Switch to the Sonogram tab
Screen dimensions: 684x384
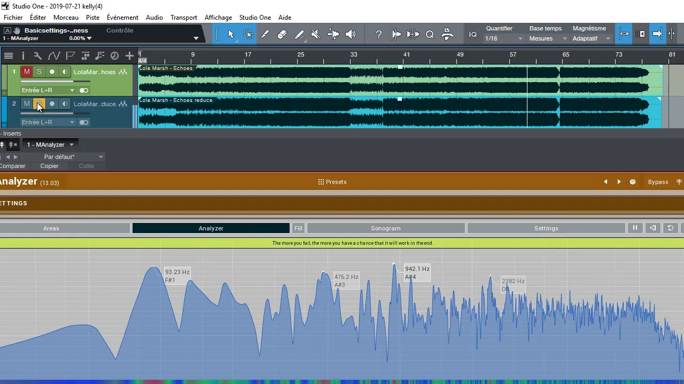[x=386, y=228]
